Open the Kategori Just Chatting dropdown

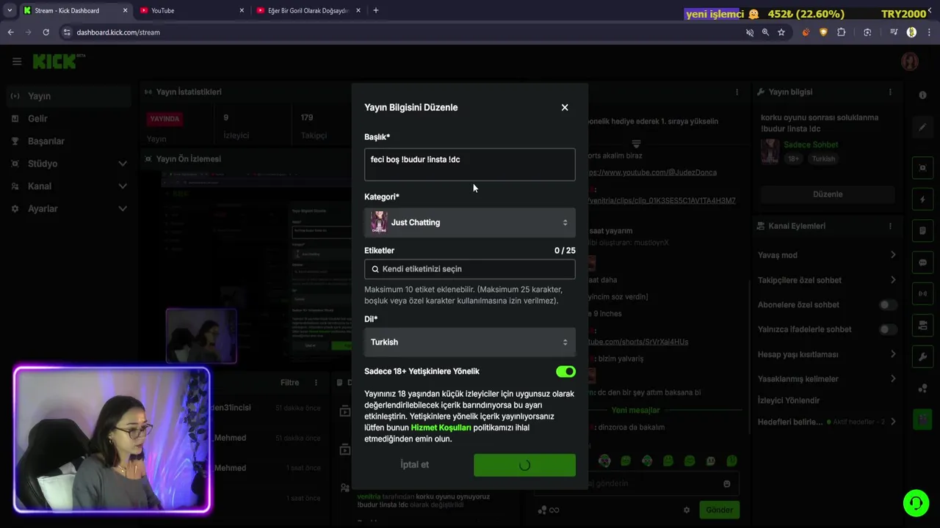point(469,222)
